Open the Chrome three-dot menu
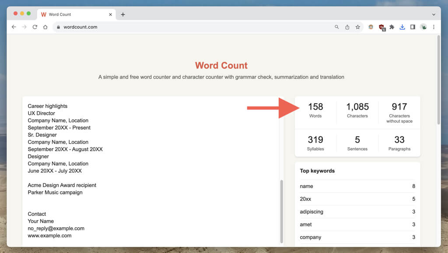 point(434,27)
